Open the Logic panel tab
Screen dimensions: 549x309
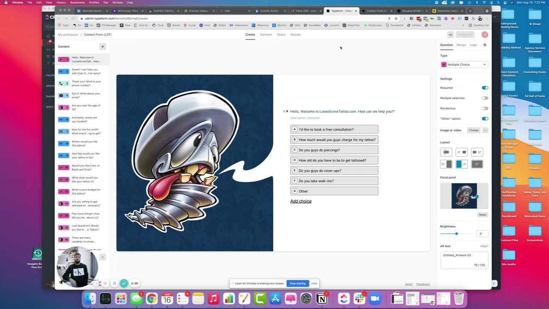coord(473,45)
